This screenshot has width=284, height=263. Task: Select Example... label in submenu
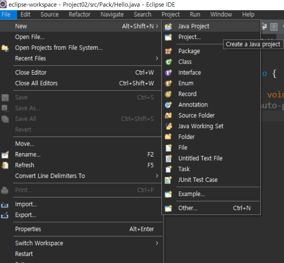tap(191, 194)
